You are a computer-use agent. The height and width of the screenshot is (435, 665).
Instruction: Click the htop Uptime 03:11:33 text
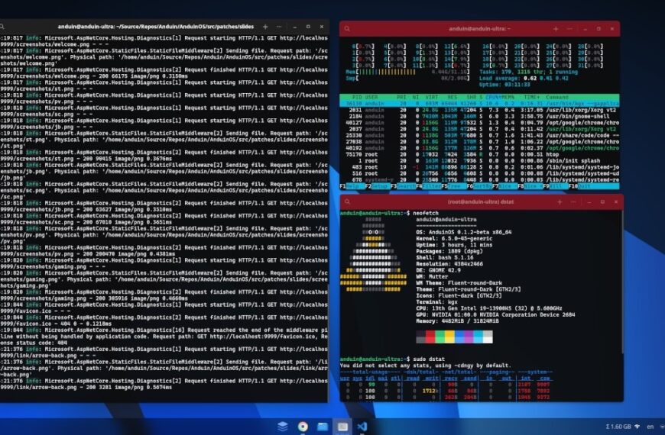(504, 85)
